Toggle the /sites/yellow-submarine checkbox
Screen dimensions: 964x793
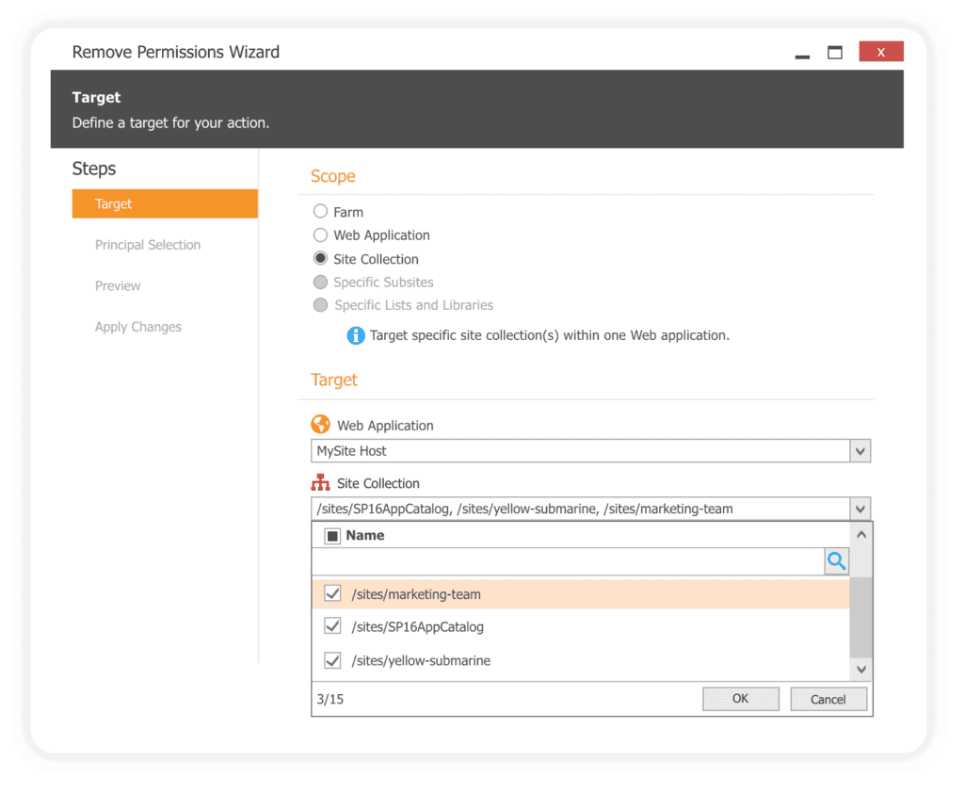coord(332,660)
